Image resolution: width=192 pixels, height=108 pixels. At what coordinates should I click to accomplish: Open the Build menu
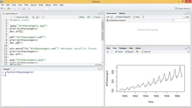click(x=41, y=5)
